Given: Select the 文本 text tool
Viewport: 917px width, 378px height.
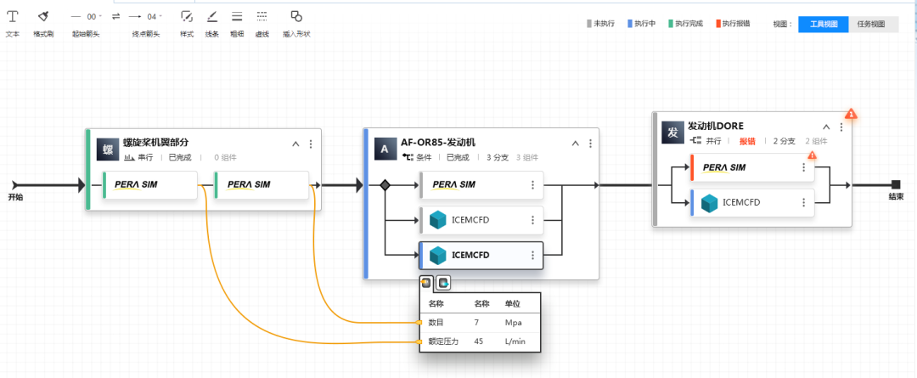Looking at the screenshot, I should 13,17.
